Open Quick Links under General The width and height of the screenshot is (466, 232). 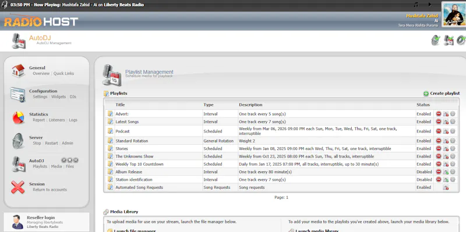tap(63, 74)
